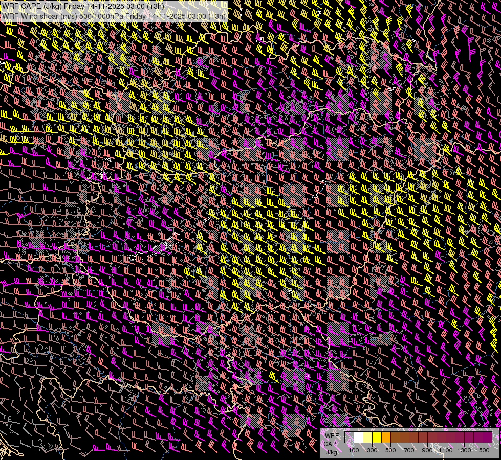Pick the first brown swatch after orange
Viewport: 501px width, 460px height.
(x=395, y=437)
